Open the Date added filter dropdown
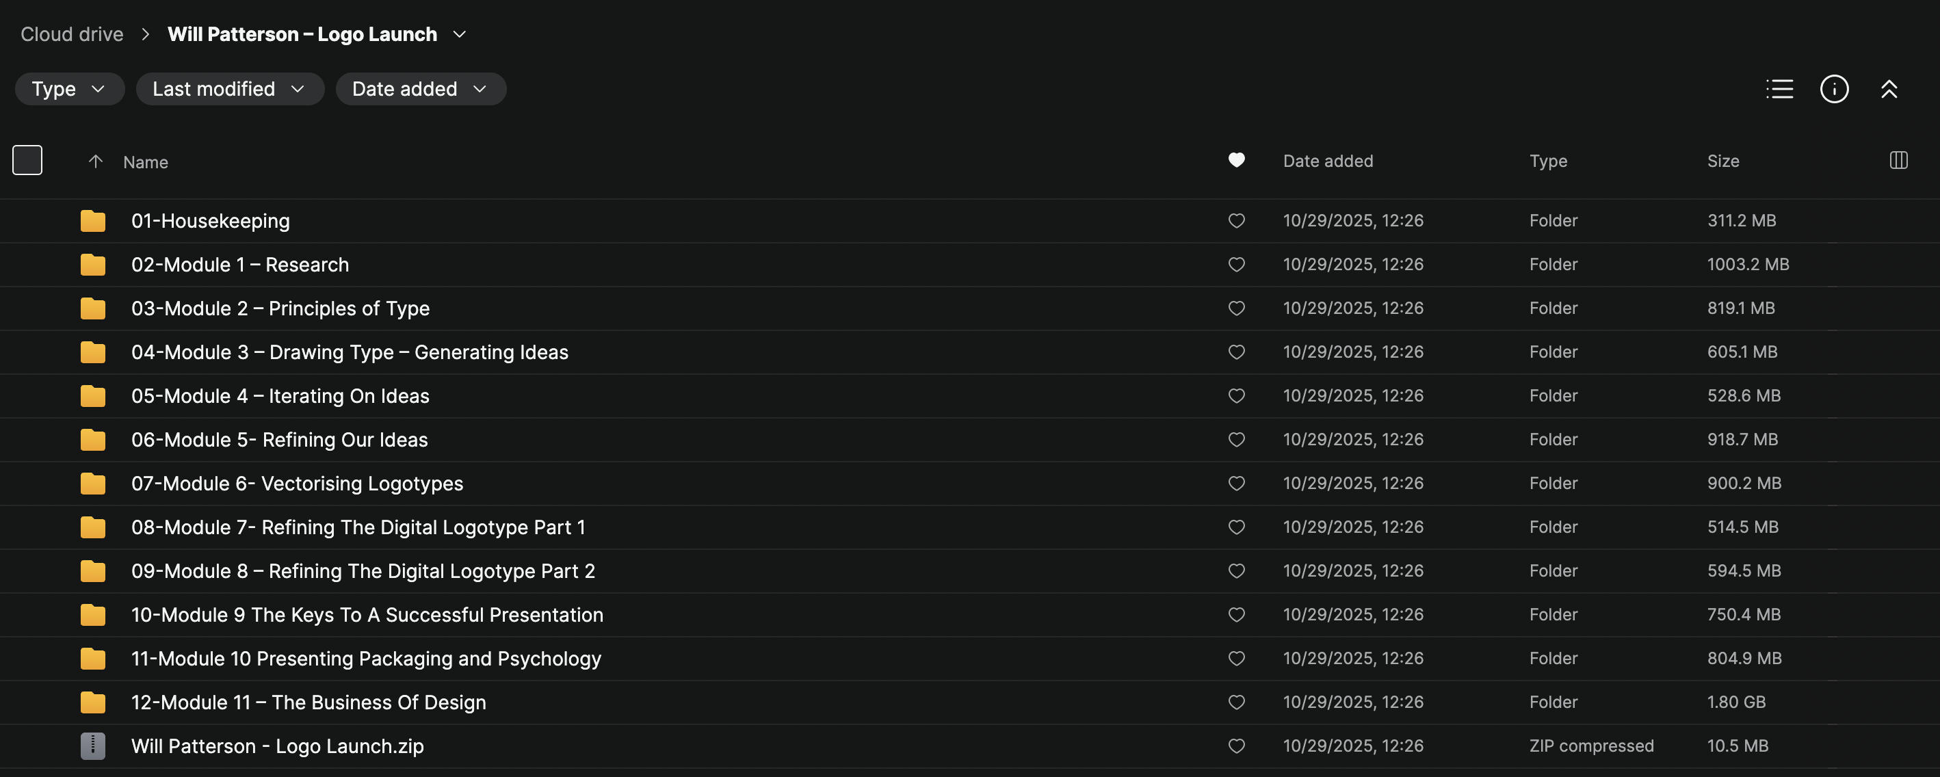 point(420,89)
